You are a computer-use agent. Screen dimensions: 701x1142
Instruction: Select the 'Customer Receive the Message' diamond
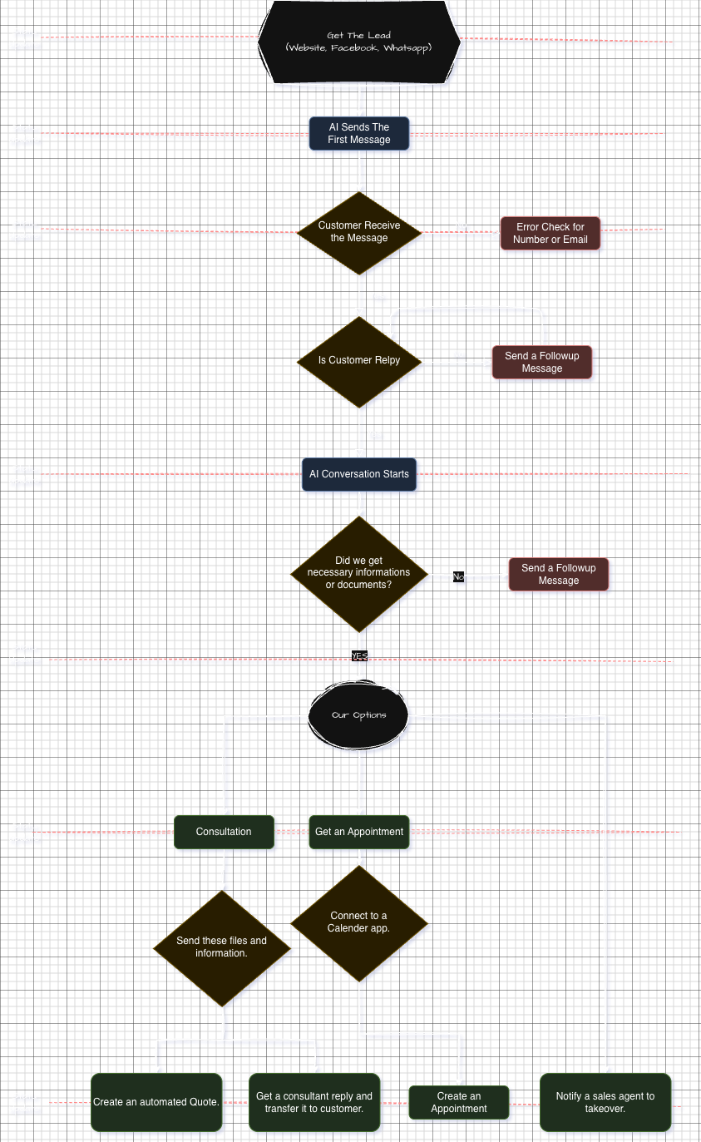click(359, 232)
